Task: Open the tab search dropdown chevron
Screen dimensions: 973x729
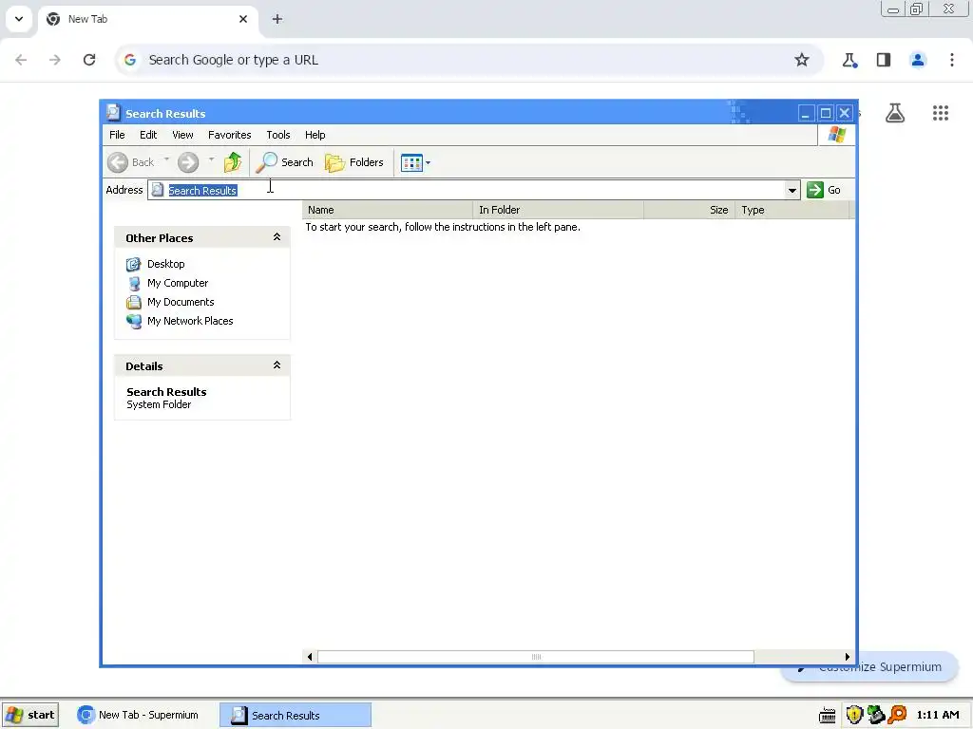Action: (19, 19)
